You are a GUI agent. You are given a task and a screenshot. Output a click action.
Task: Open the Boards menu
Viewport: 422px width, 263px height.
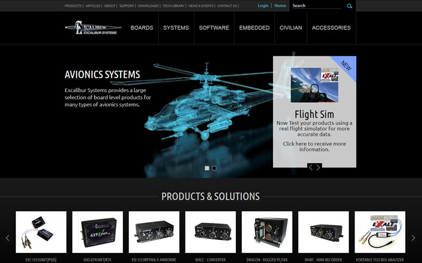142,28
